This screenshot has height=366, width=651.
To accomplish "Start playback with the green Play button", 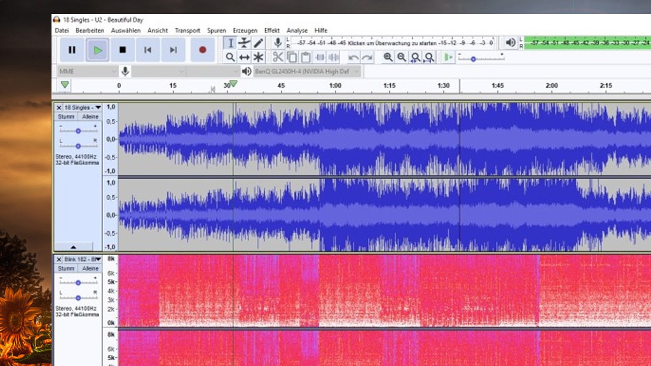I will [97, 50].
